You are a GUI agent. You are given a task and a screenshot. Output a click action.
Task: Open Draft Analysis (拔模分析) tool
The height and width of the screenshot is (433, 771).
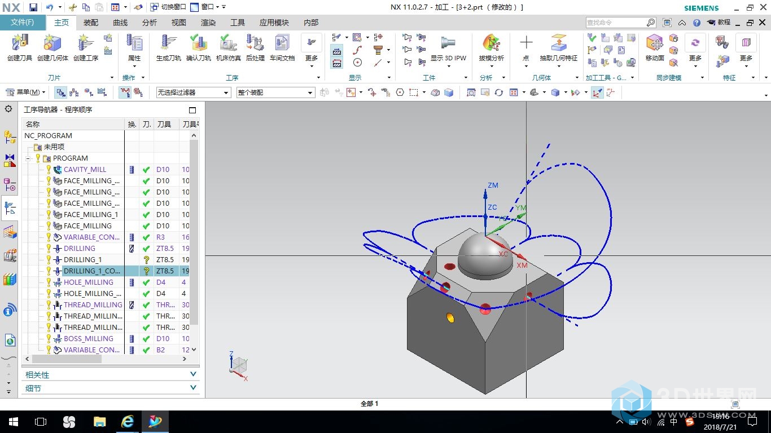[491, 48]
